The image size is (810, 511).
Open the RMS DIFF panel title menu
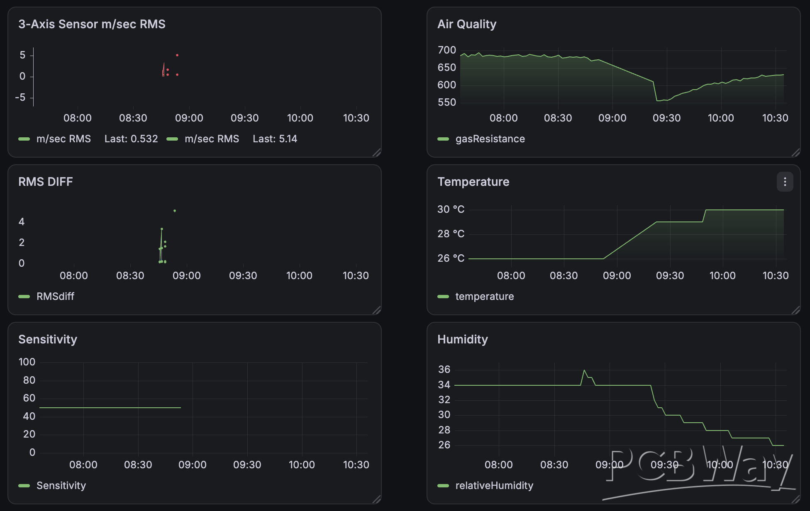(46, 182)
